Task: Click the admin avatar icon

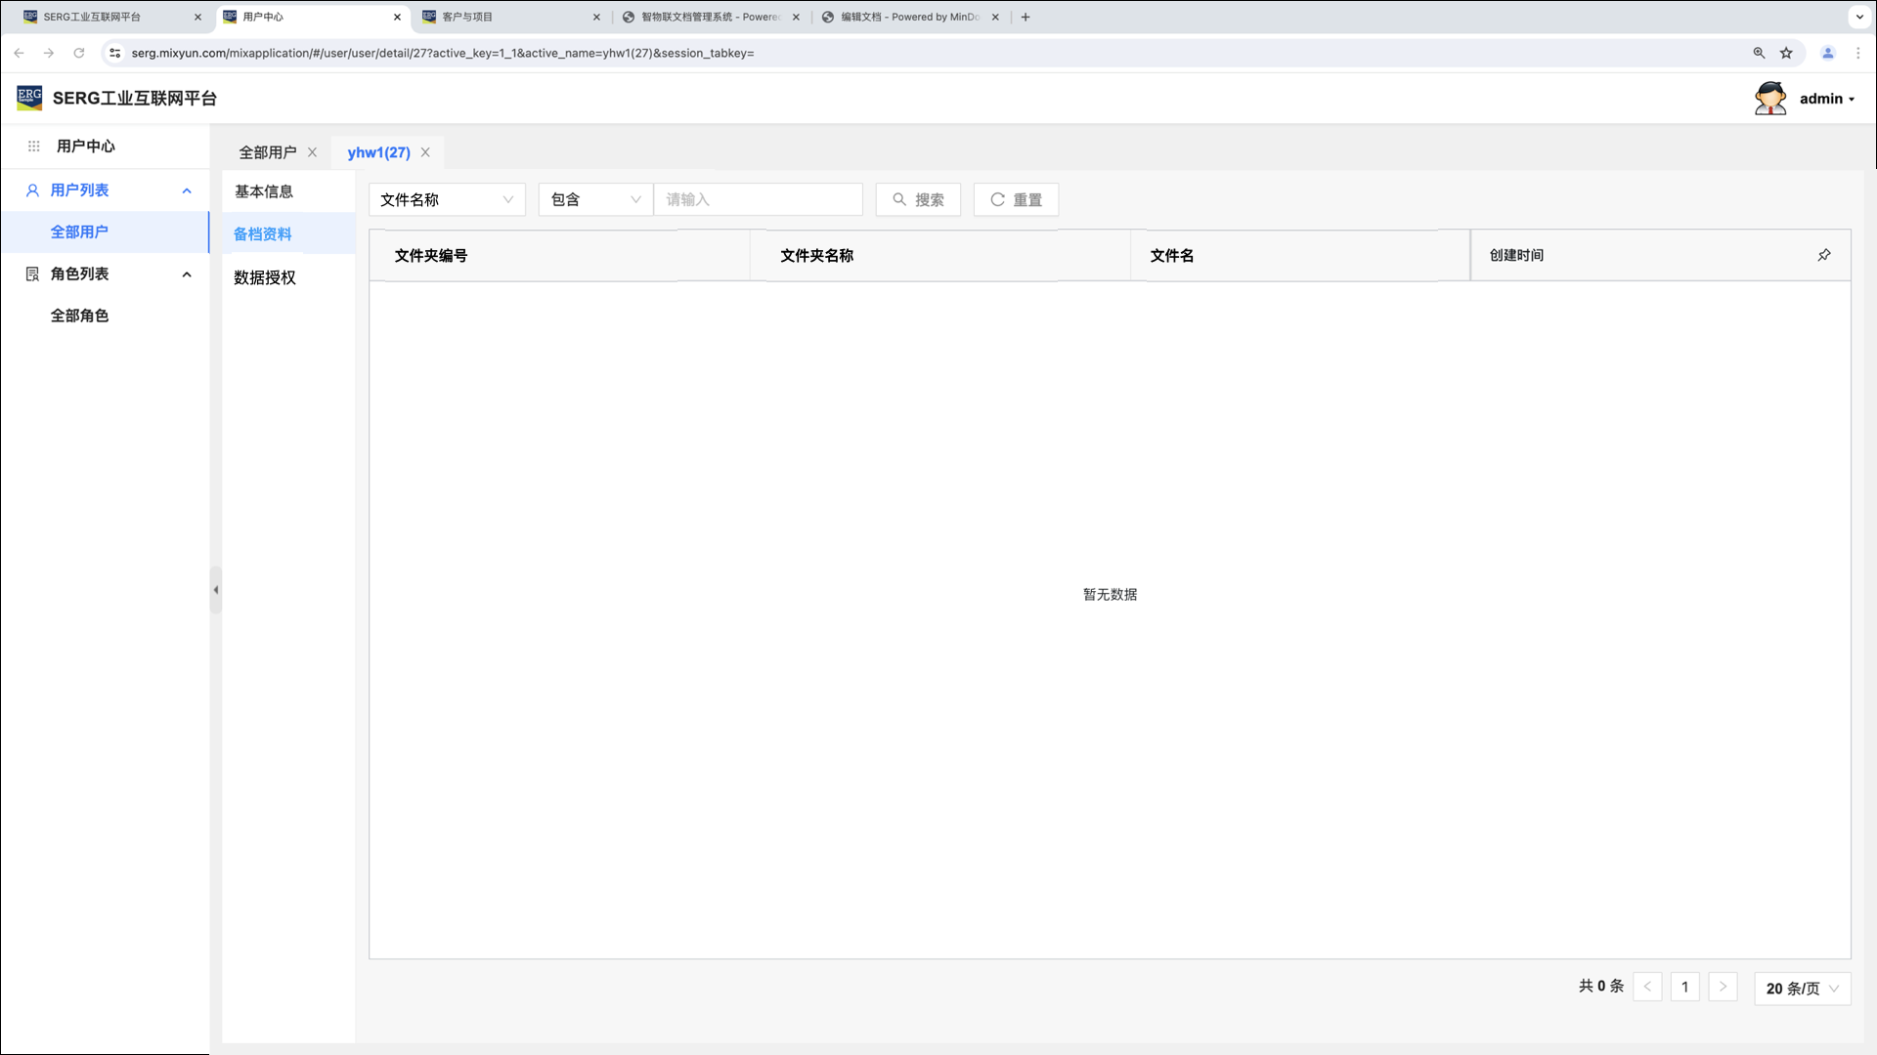Action: coord(1769,99)
